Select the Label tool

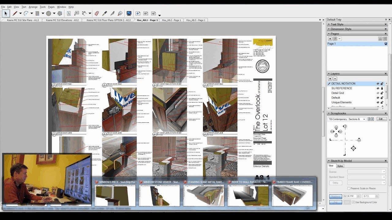click(77, 13)
